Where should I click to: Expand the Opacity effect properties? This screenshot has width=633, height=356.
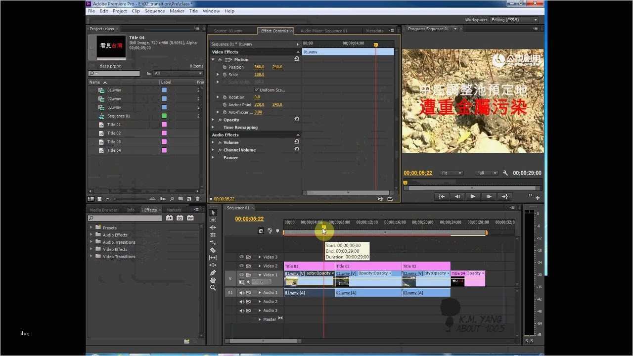(x=213, y=120)
